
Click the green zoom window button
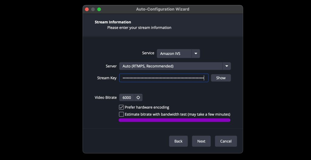pyautogui.click(x=99, y=9)
